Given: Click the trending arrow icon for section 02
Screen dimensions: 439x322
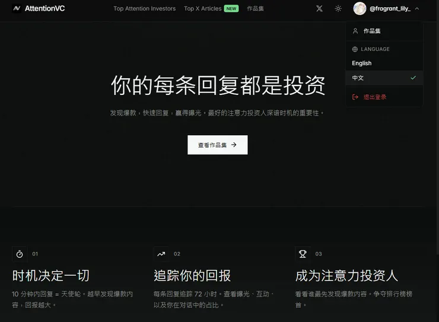Looking at the screenshot, I should [161, 254].
